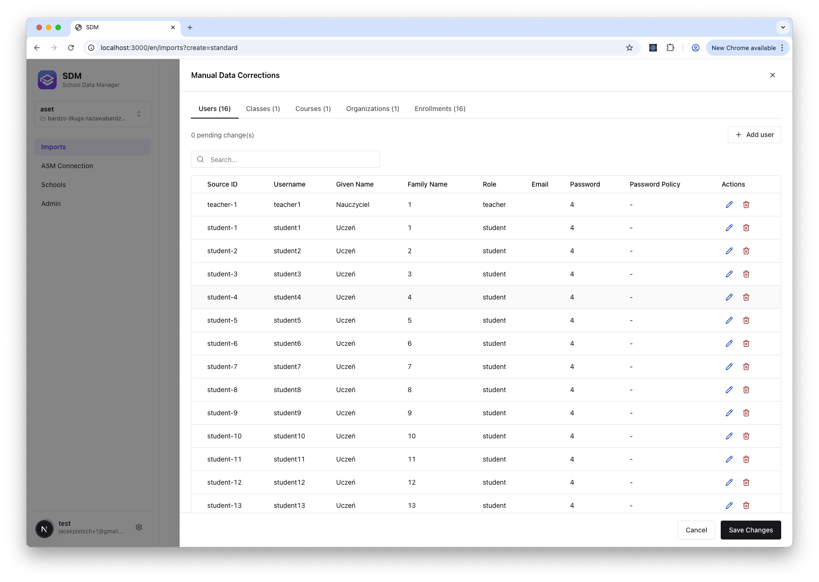The width and height of the screenshot is (819, 582).
Task: Edit the student-1 row
Action: coord(729,228)
